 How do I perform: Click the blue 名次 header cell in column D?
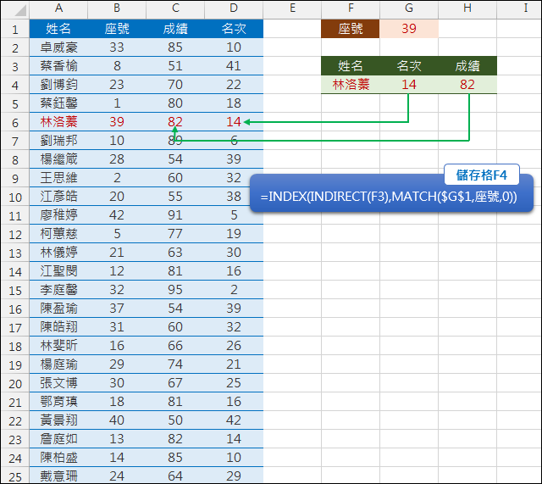pyautogui.click(x=234, y=29)
